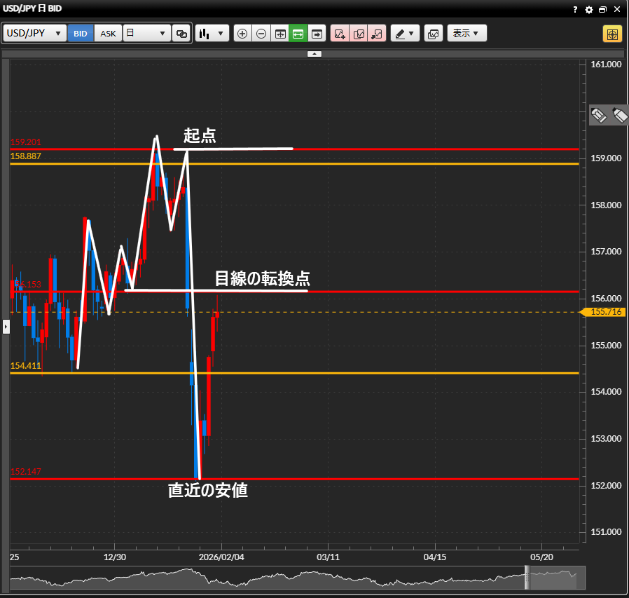Switch price display to ASK
This screenshot has height=598, width=629.
(x=108, y=34)
